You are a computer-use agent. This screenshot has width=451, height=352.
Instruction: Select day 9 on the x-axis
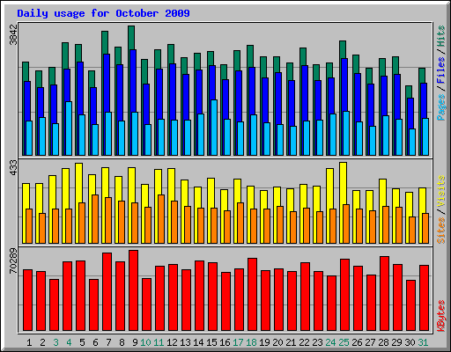tap(135, 342)
